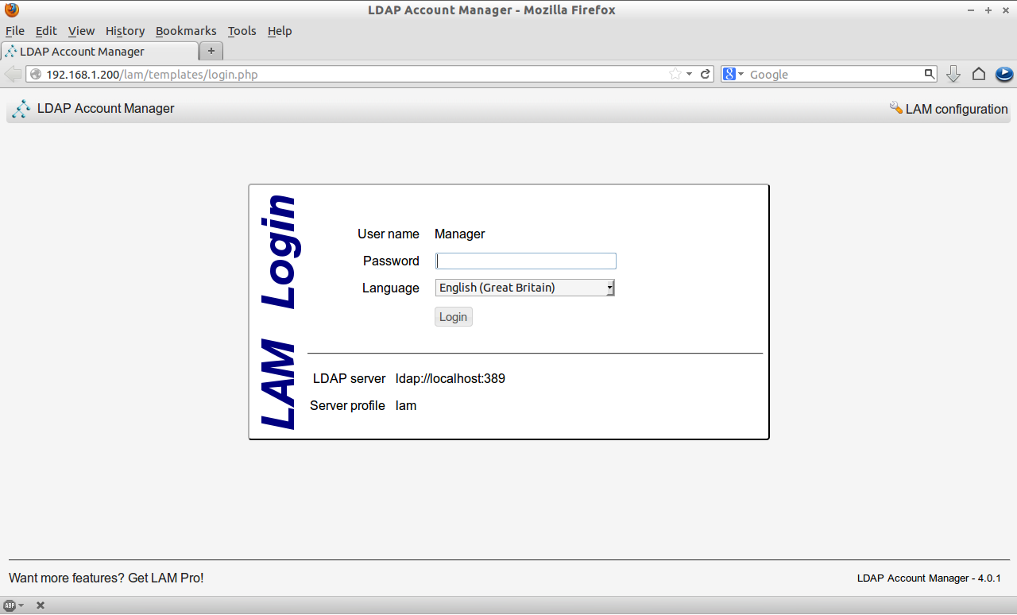The height and width of the screenshot is (615, 1017).
Task: Open the History menu
Action: 125,31
